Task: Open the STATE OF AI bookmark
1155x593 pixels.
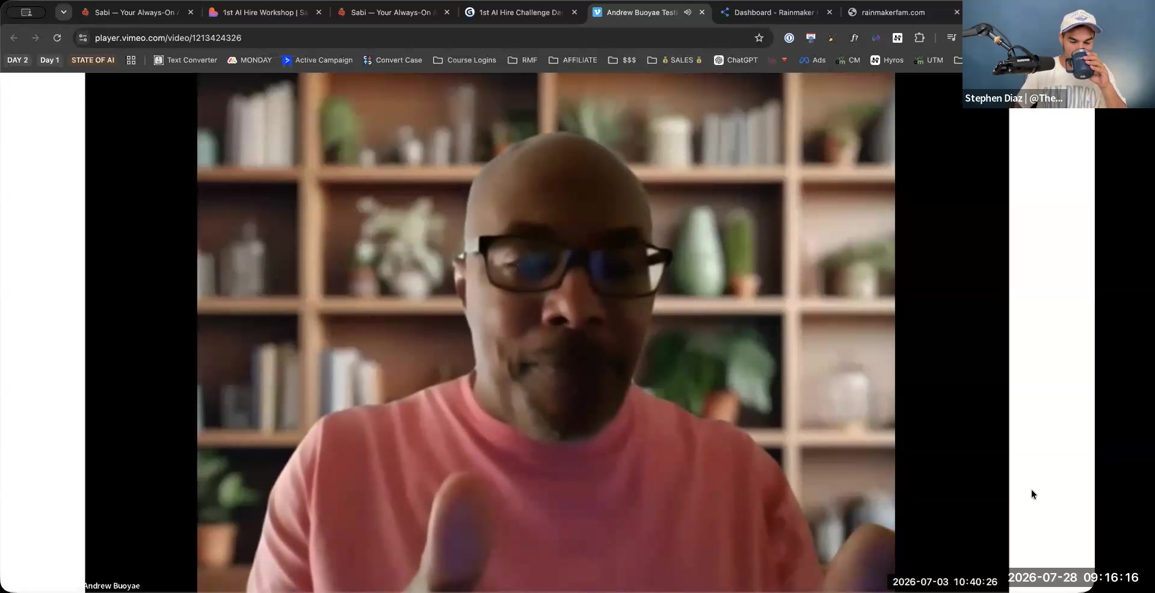Action: click(x=93, y=60)
